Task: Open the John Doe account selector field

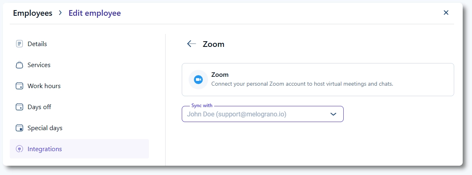Action: click(x=255, y=114)
